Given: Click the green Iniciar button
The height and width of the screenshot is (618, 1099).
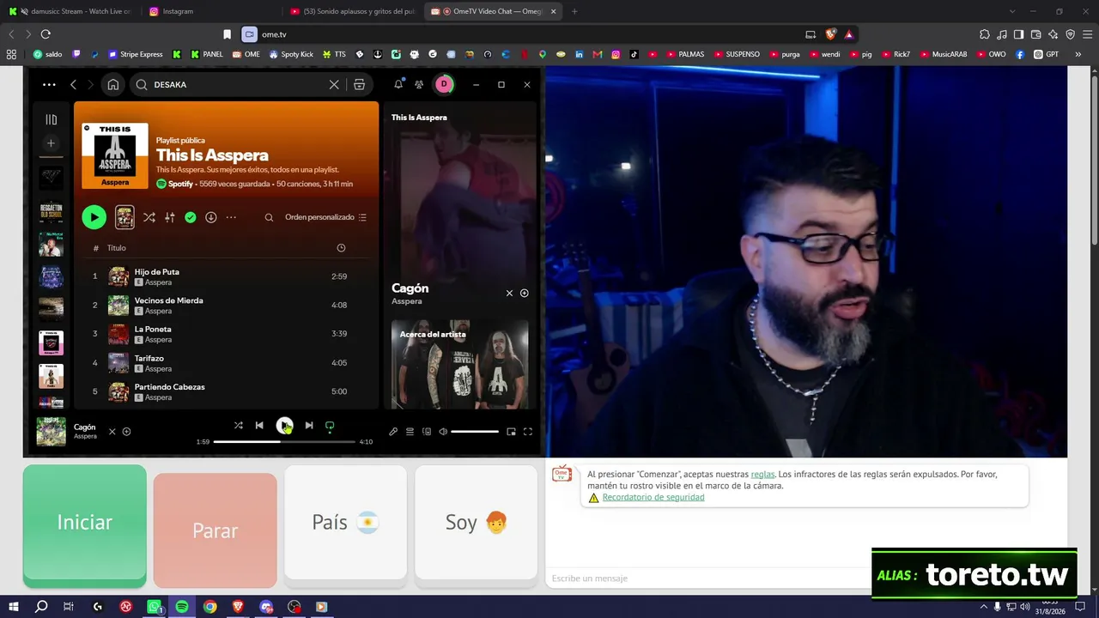Looking at the screenshot, I should click(x=84, y=524).
